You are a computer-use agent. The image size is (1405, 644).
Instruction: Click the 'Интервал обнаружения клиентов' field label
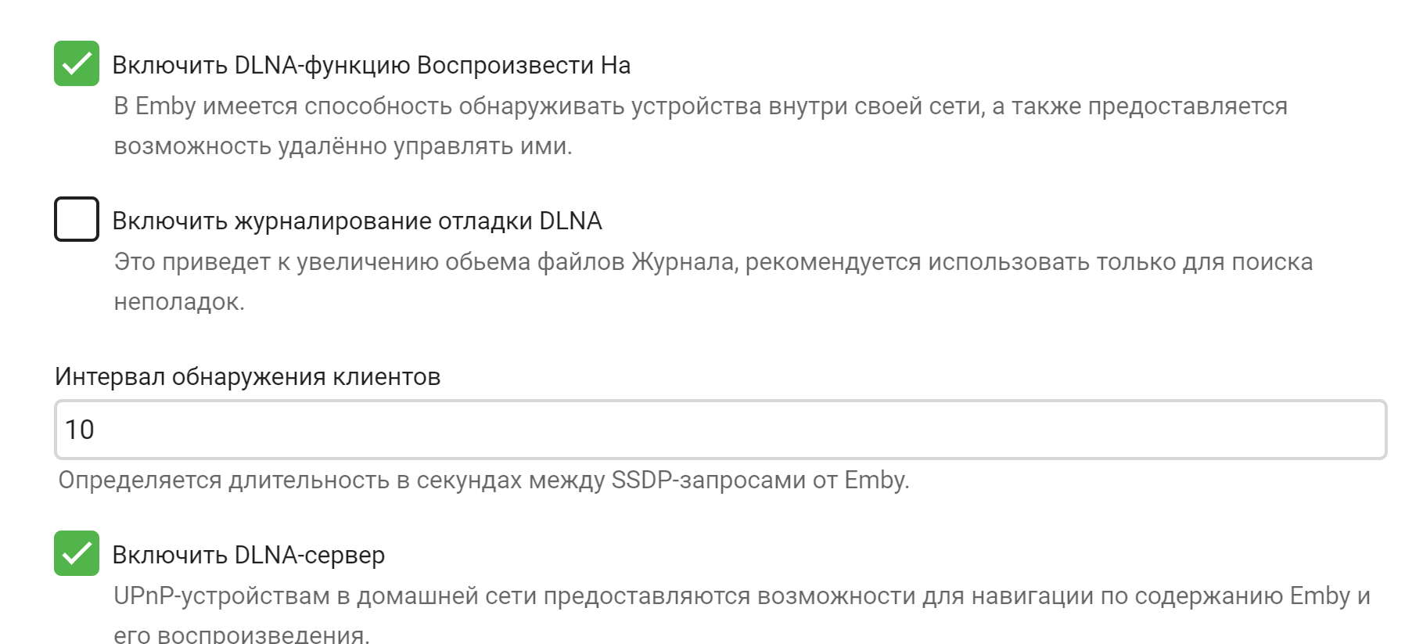(x=247, y=377)
